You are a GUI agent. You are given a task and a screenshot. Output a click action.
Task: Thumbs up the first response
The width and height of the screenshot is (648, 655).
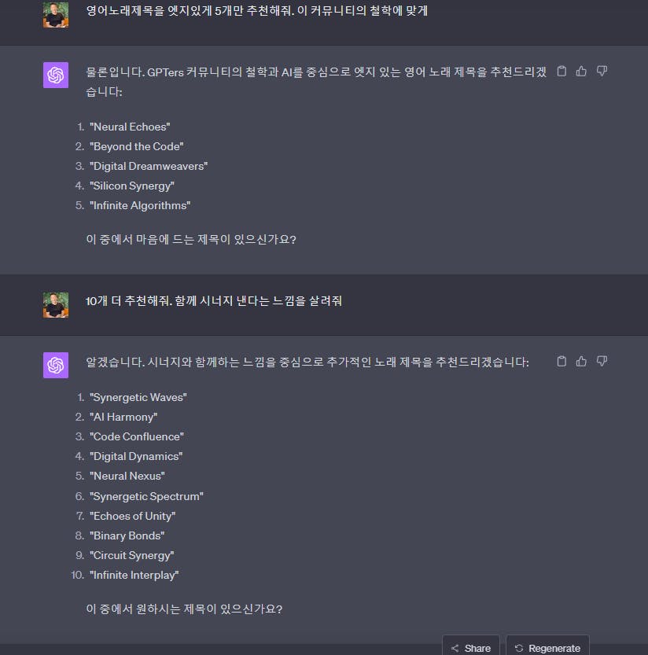pos(581,71)
